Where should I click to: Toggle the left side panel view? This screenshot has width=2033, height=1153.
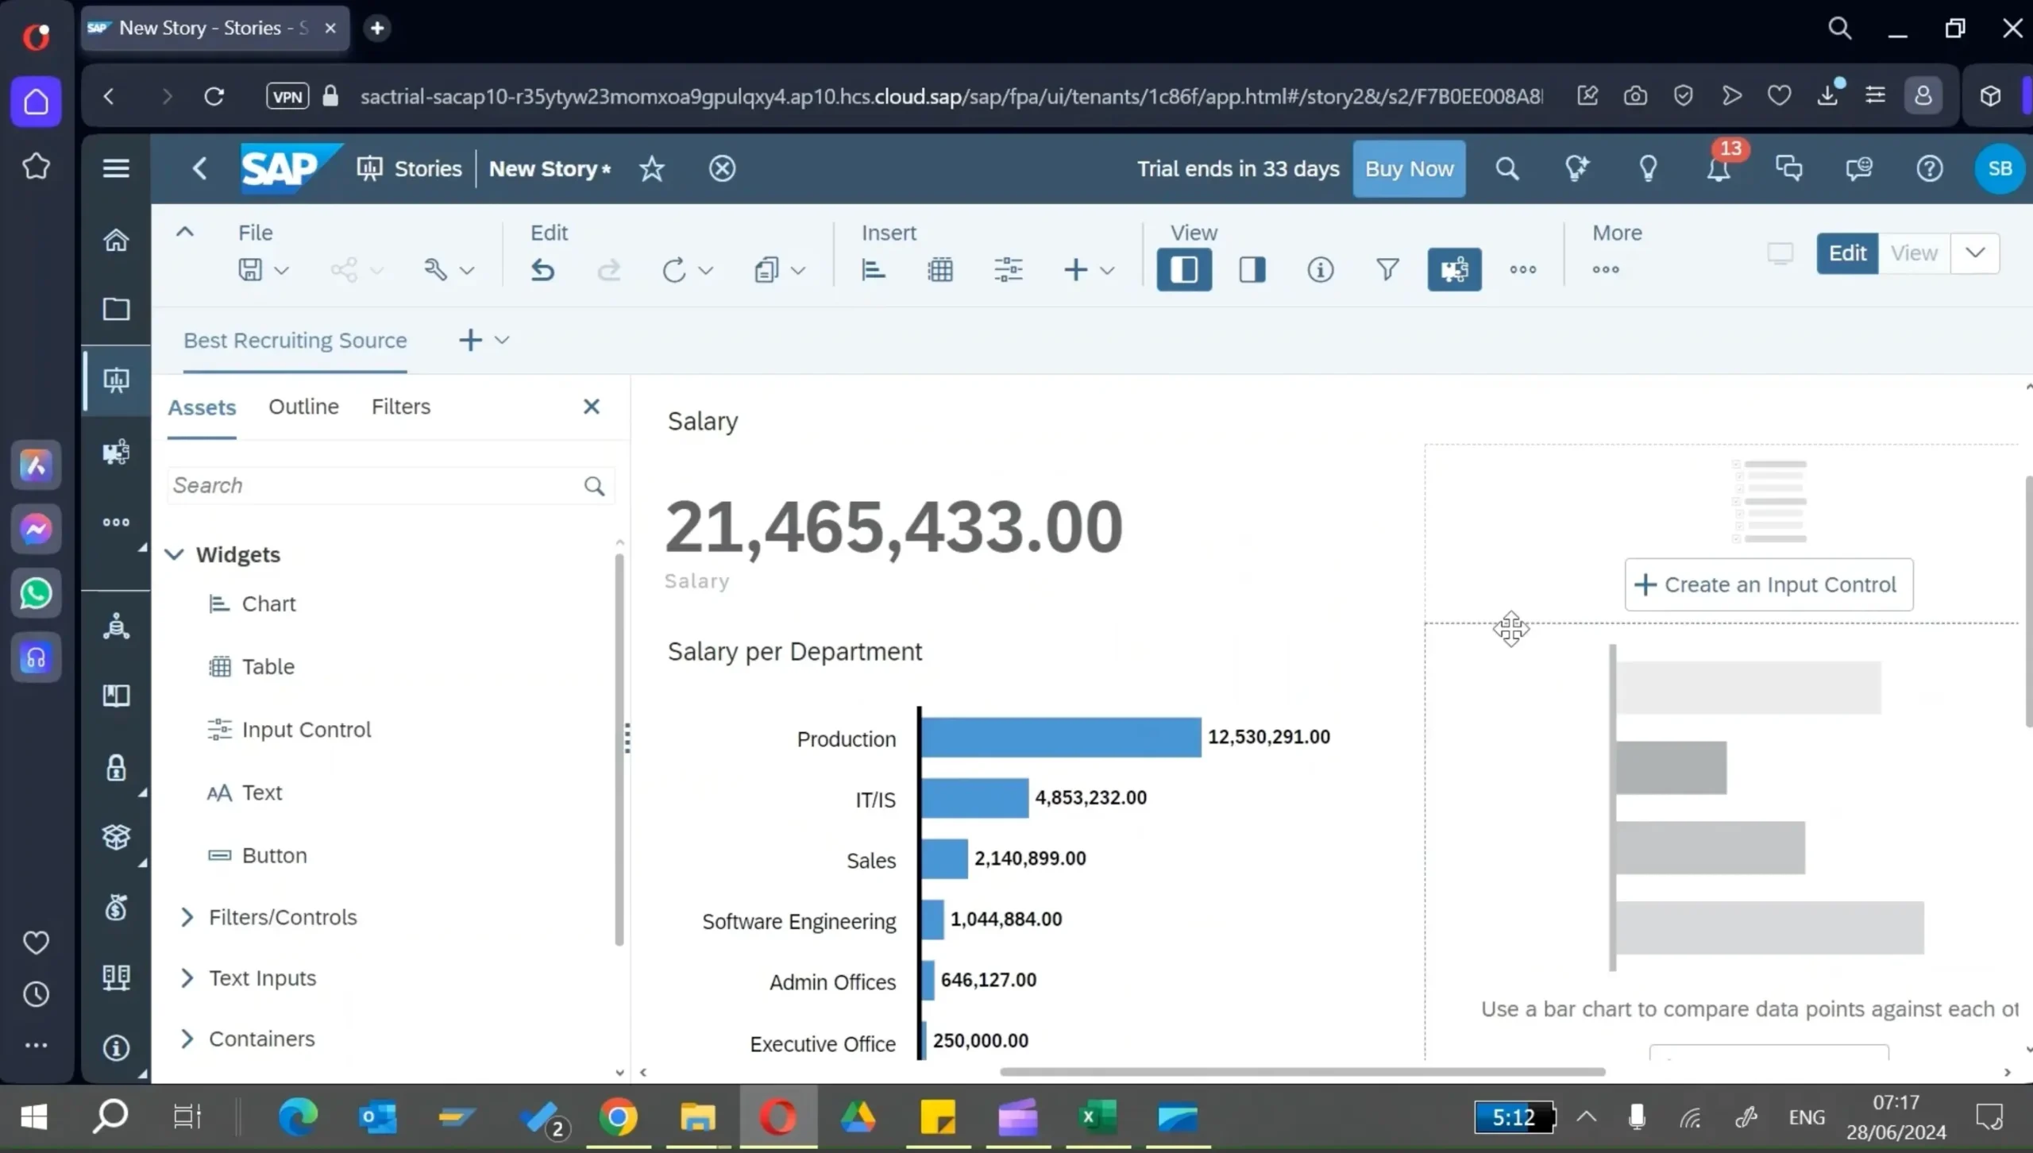point(1184,270)
